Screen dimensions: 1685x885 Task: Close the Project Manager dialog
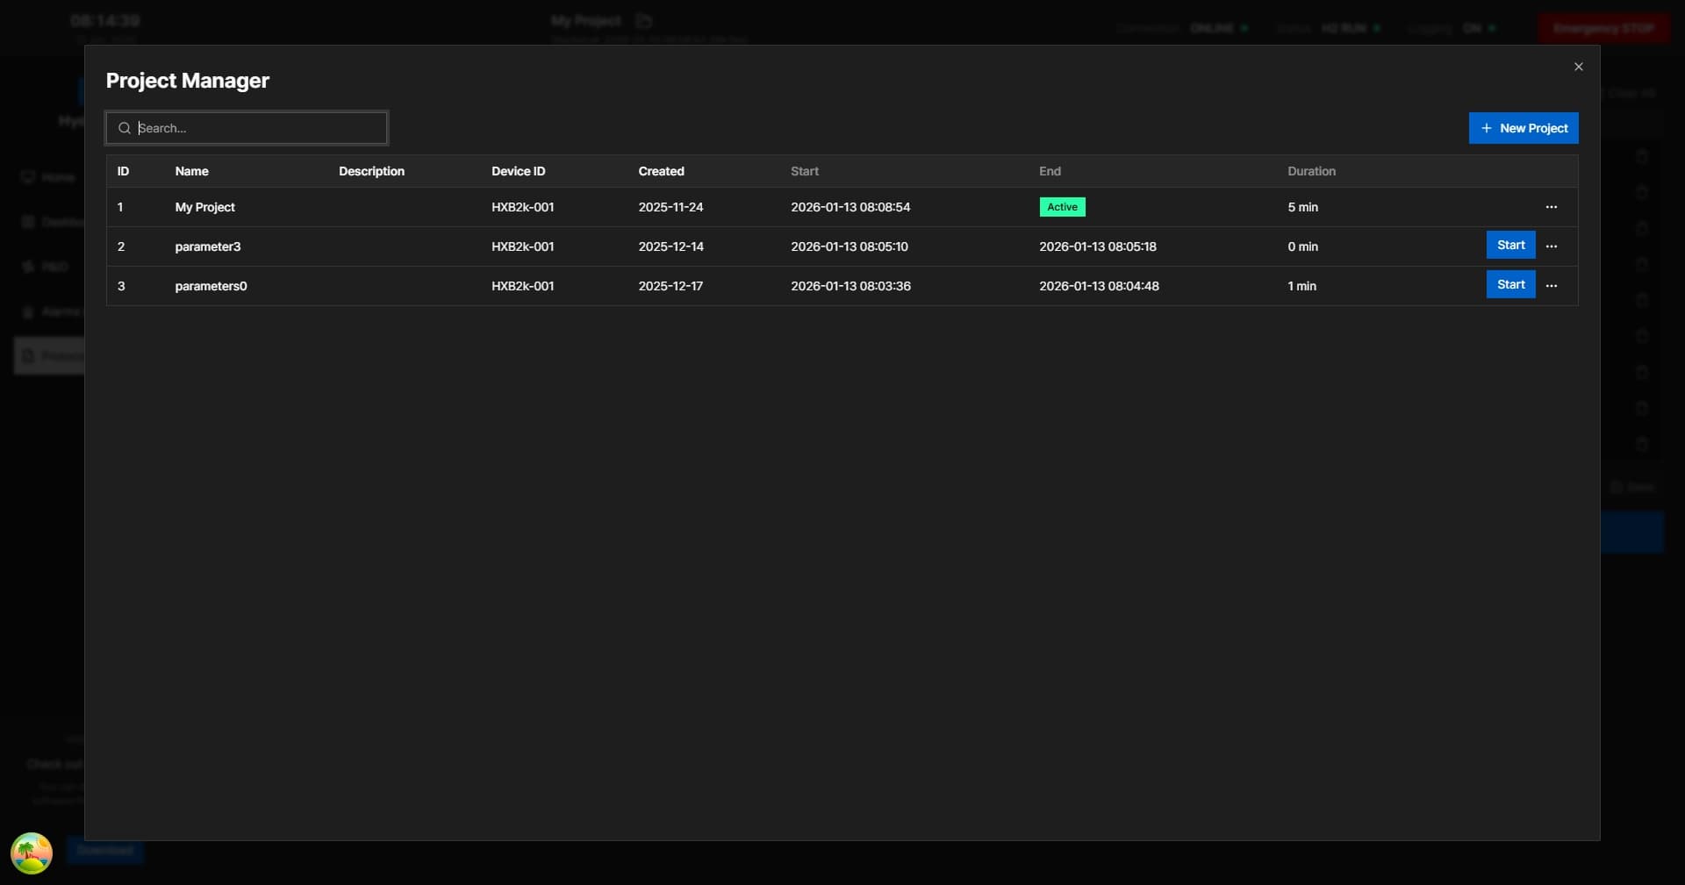point(1578,67)
